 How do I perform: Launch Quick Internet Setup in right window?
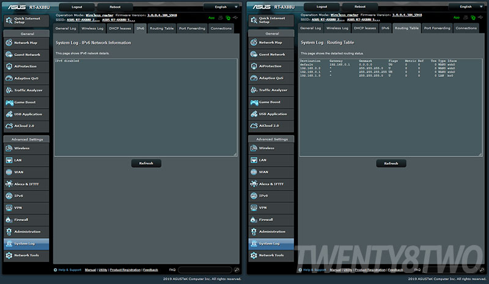pos(271,20)
